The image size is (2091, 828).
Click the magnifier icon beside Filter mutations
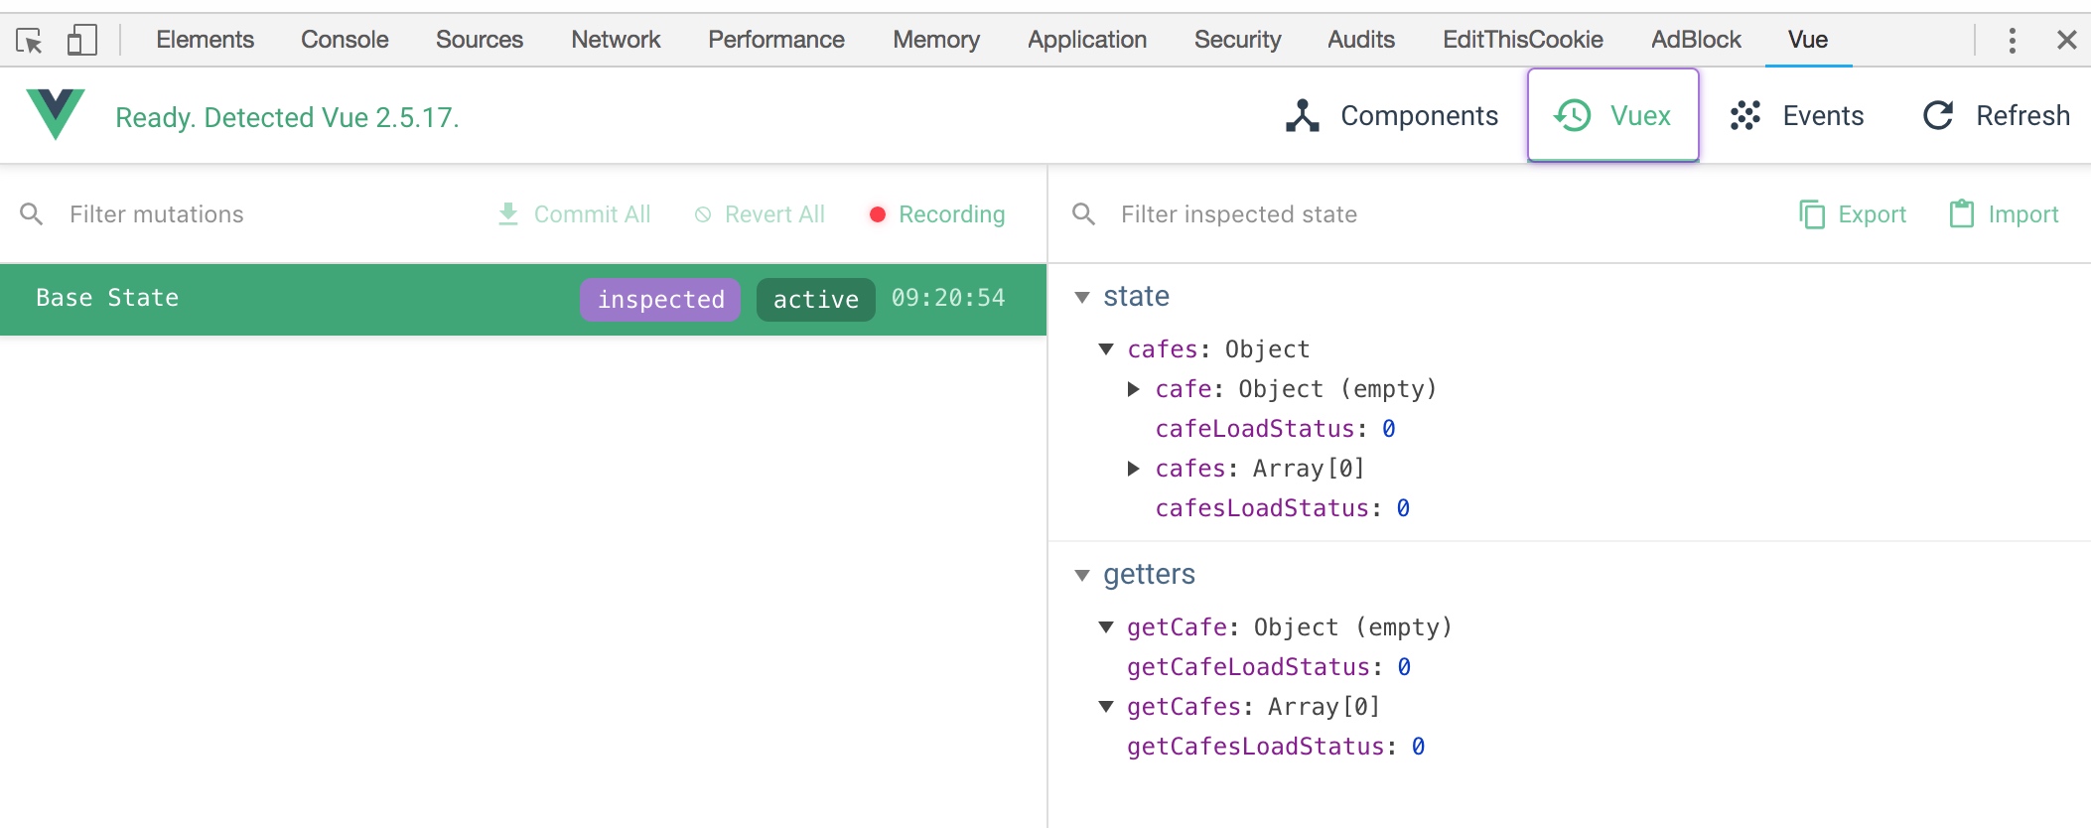pyautogui.click(x=32, y=214)
